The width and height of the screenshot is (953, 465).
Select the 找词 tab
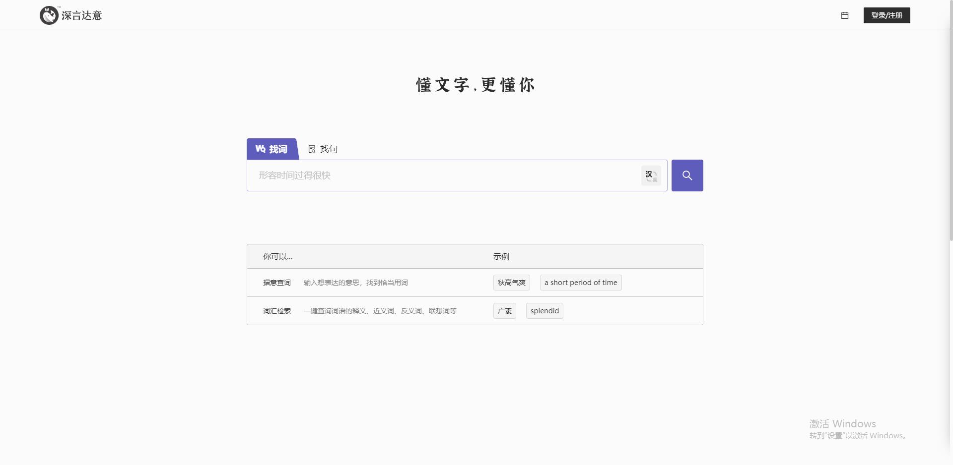[x=272, y=149]
